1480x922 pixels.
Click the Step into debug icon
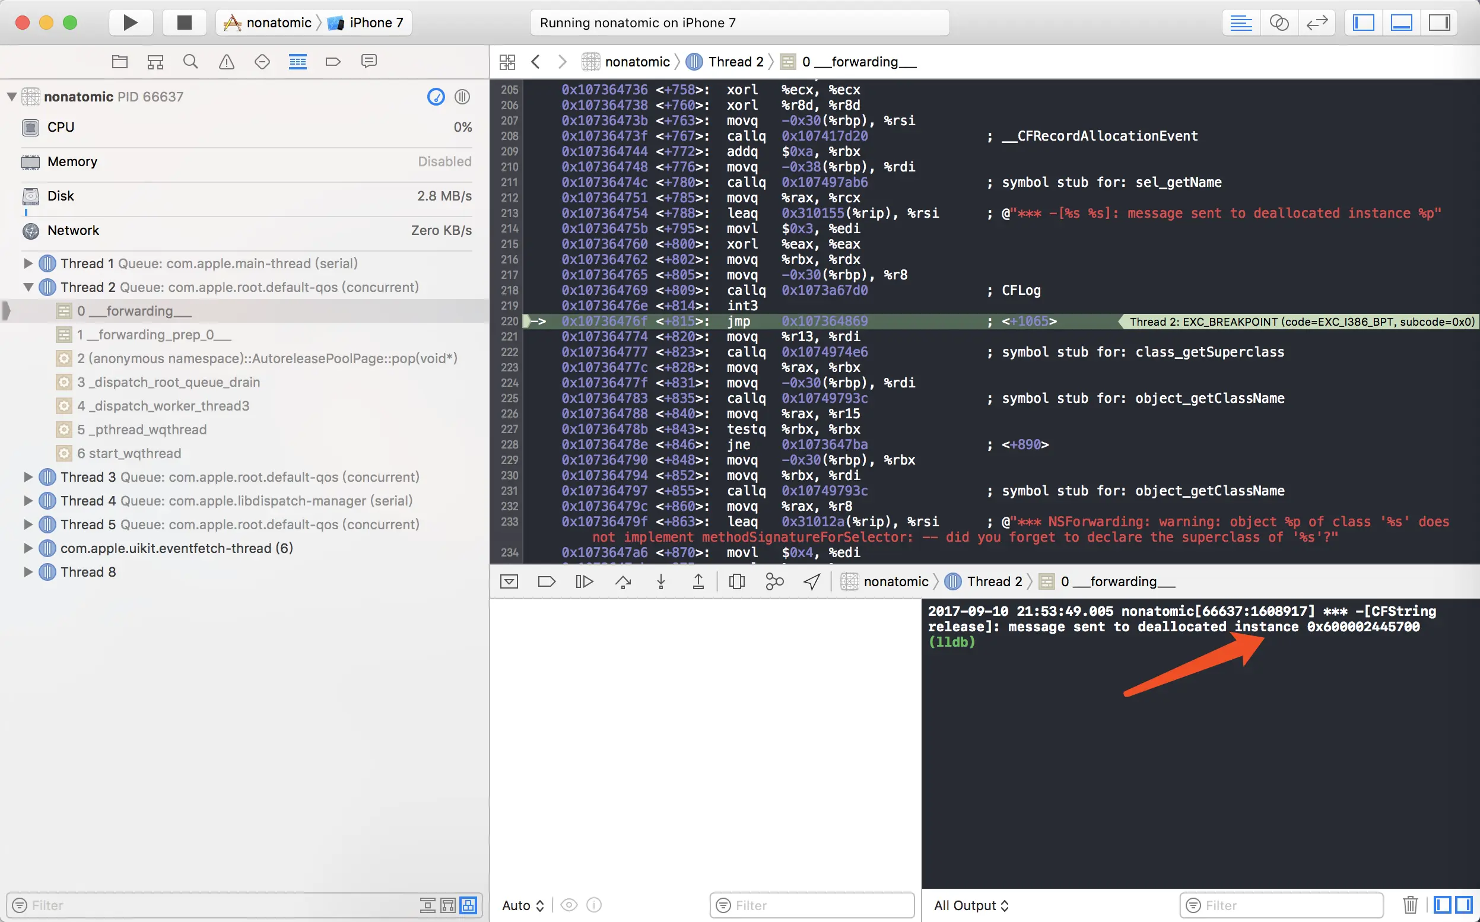(661, 581)
